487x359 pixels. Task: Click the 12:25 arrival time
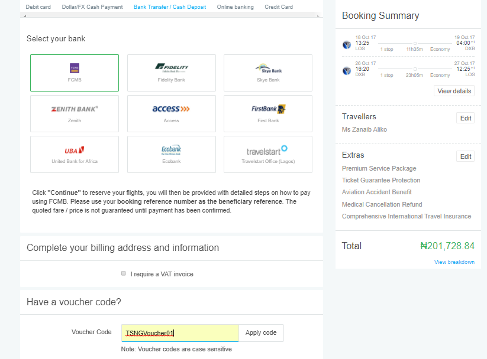pyautogui.click(x=463, y=69)
